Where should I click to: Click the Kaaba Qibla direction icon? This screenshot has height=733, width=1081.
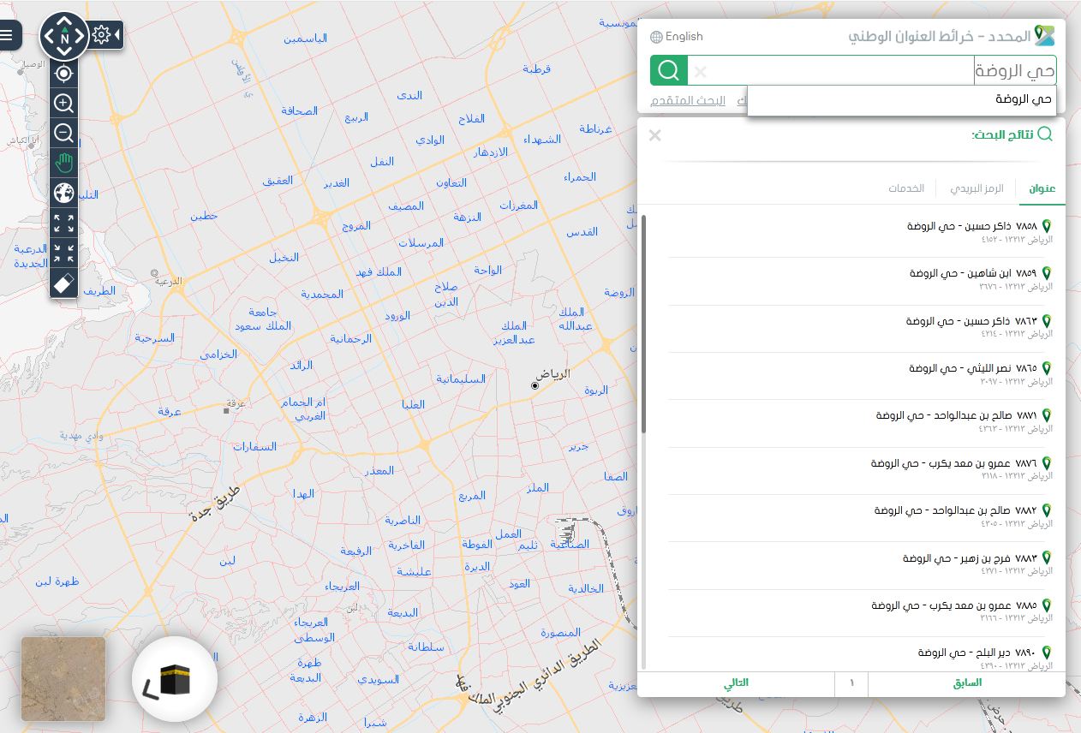click(174, 678)
